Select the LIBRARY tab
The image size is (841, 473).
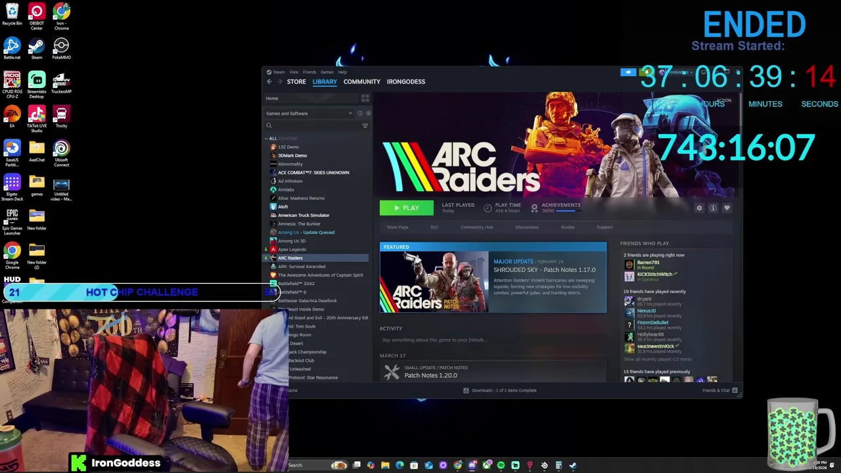pos(325,81)
